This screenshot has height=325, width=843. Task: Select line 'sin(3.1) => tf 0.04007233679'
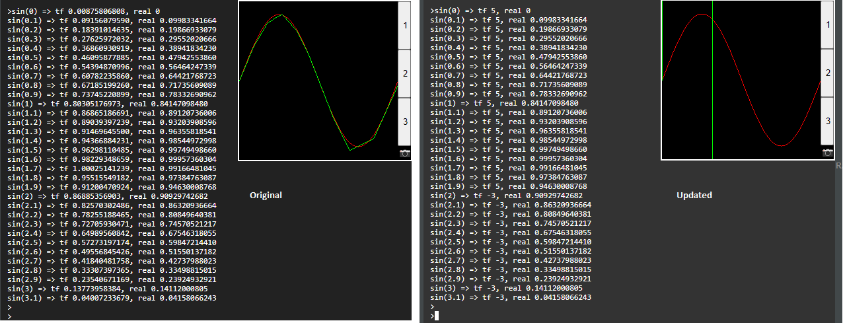coord(112,298)
